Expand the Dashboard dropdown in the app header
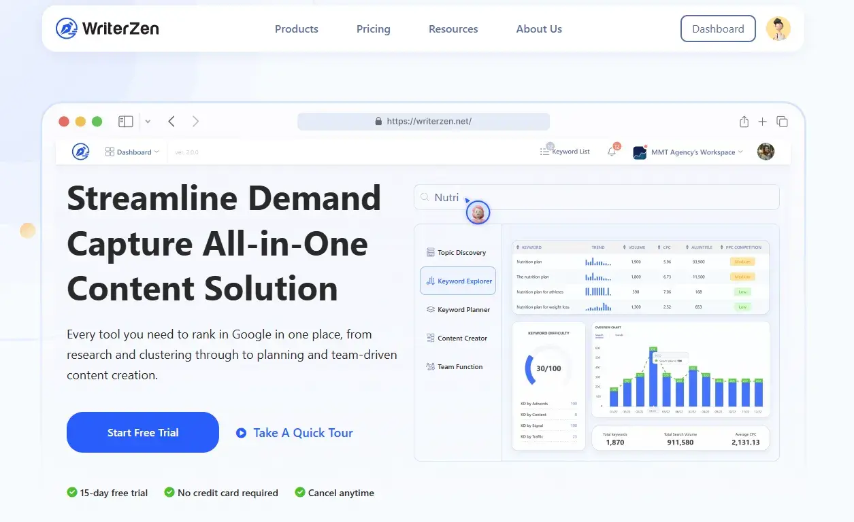The image size is (854, 522). coord(132,151)
